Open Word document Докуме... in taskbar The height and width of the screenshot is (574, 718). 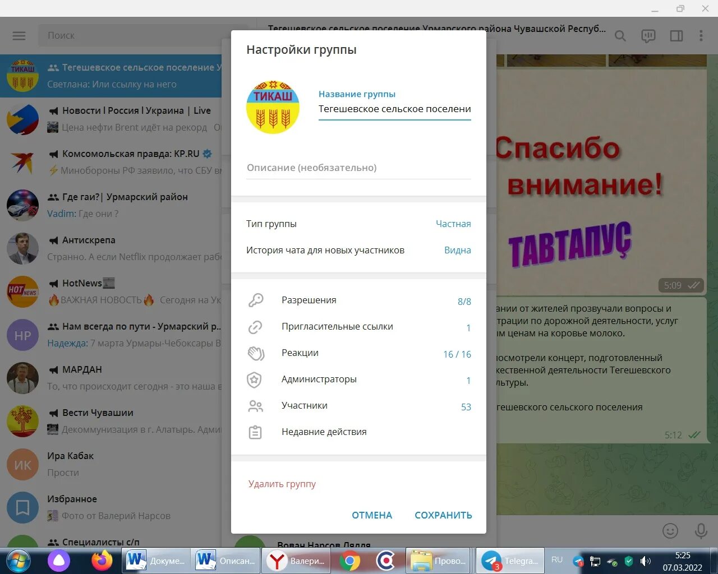point(156,561)
